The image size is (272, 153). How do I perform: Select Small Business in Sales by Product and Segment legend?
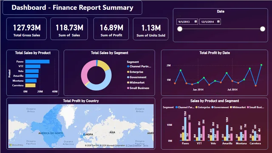click(255, 108)
